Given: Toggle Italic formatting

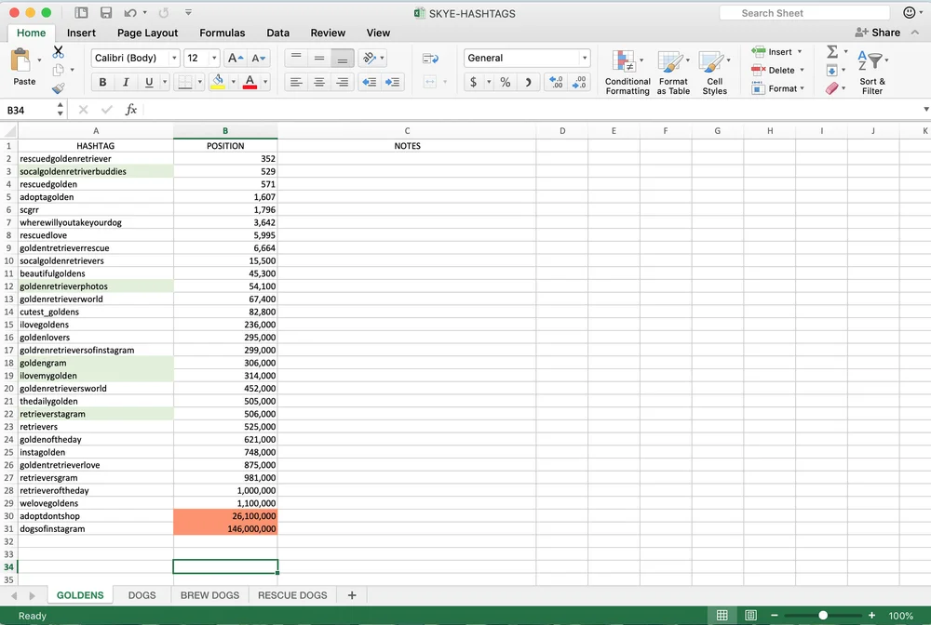Looking at the screenshot, I should coord(126,82).
